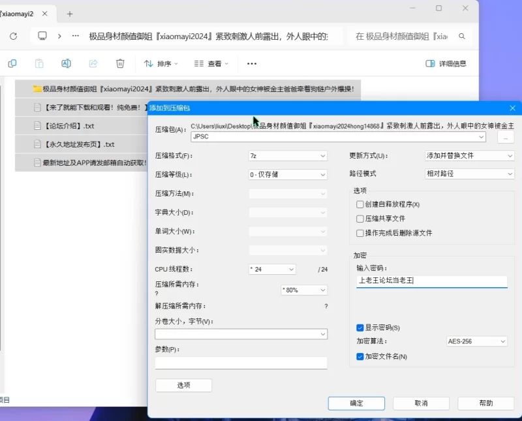
Task: Click the 取消 cancel button
Action: pyautogui.click(x=421, y=403)
